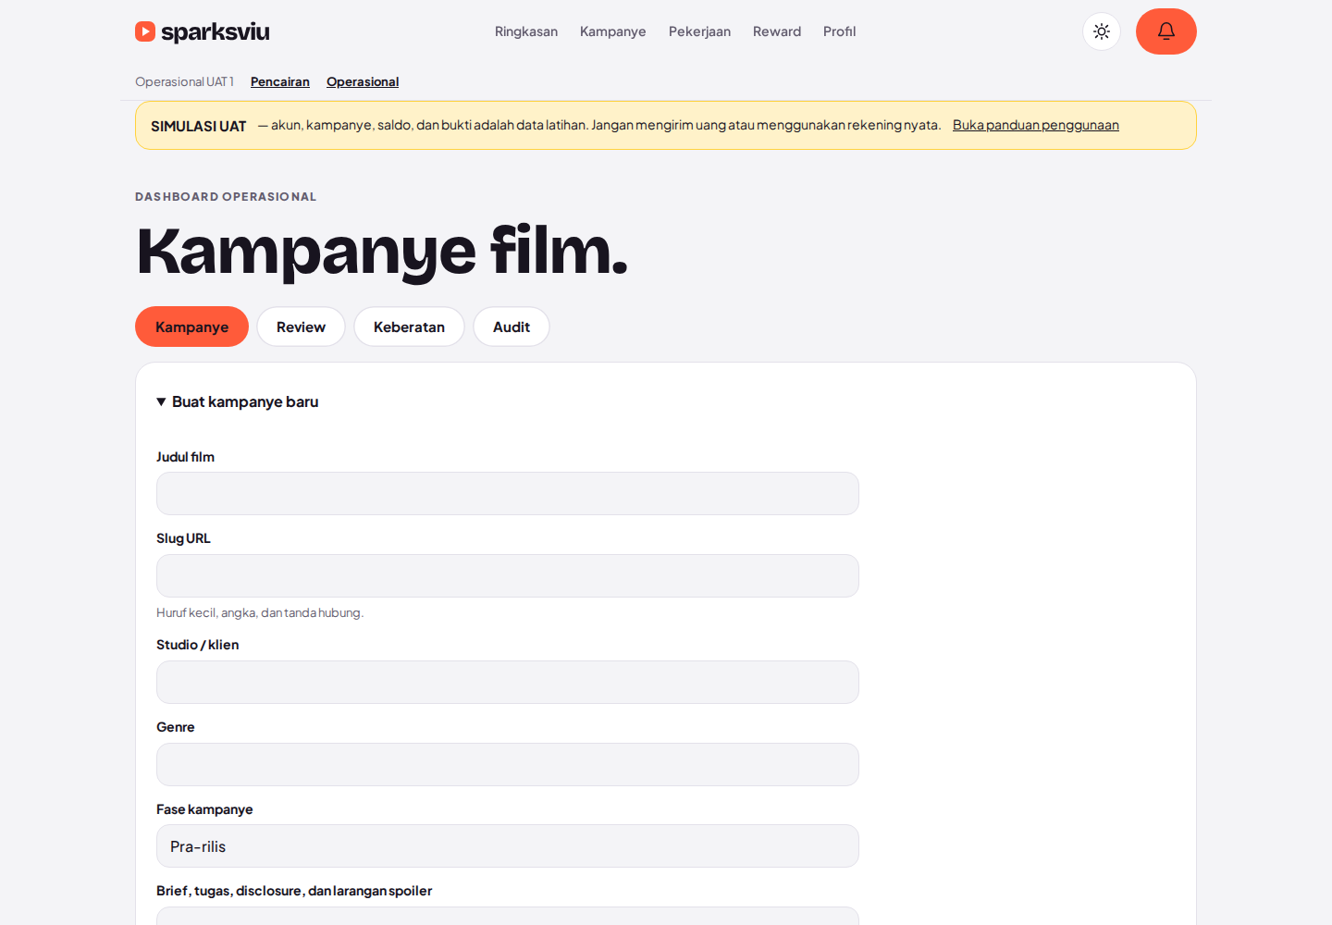Open the Fase kampanye dropdown

pyautogui.click(x=508, y=846)
